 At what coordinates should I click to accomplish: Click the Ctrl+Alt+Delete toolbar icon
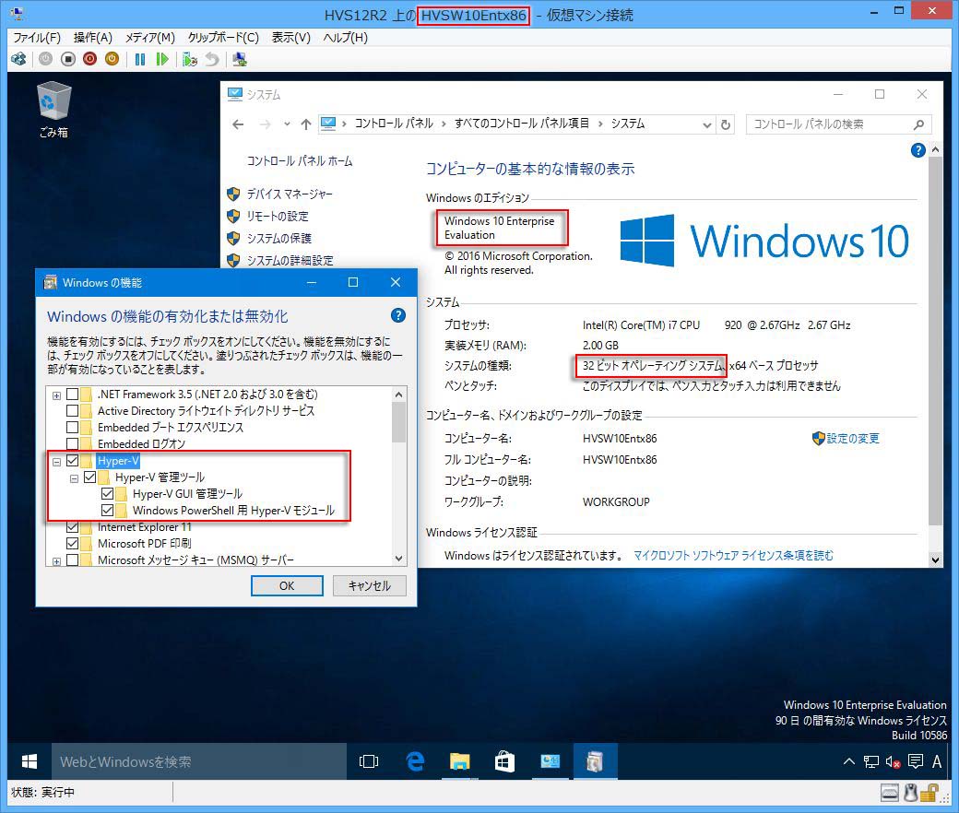18,59
